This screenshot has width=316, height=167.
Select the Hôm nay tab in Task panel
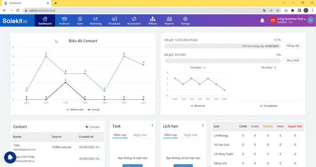(x=120, y=135)
